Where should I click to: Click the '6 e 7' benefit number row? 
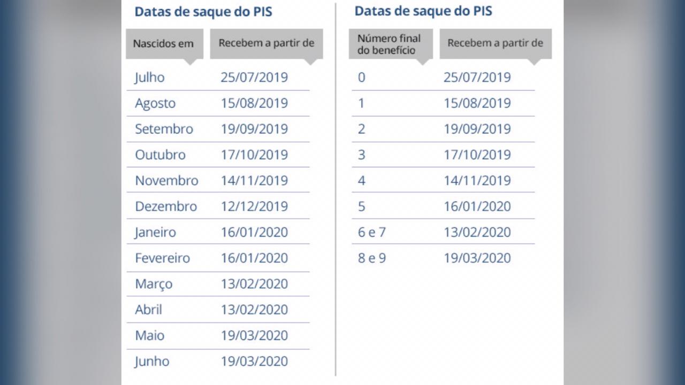point(443,232)
